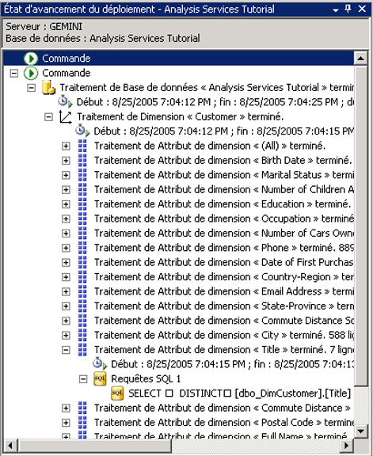The width and height of the screenshot is (373, 456).
Task: Open the window position dropdown arrow in title bar
Action: coord(336,9)
